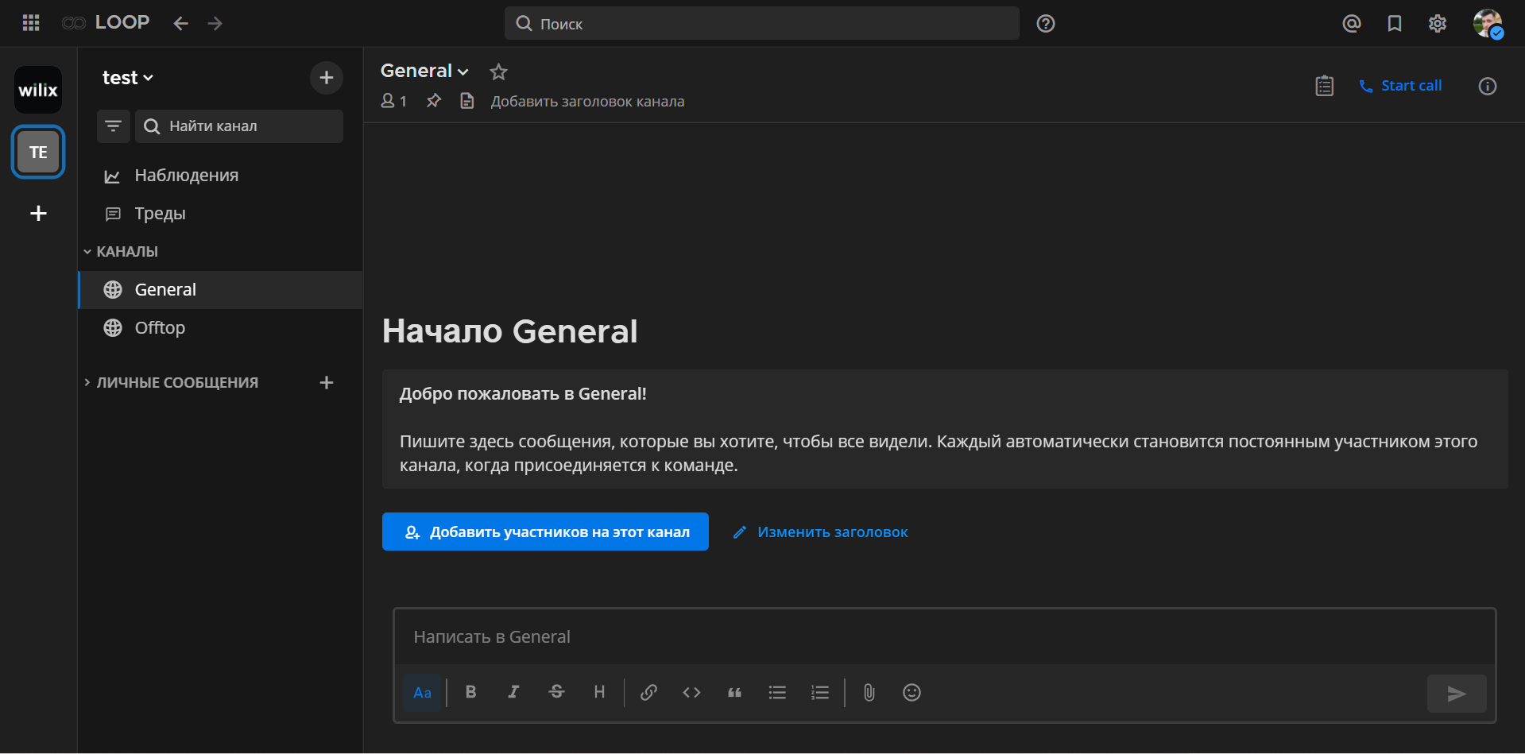Click the Изменить заголовок link
1525x754 pixels.
pos(831,532)
